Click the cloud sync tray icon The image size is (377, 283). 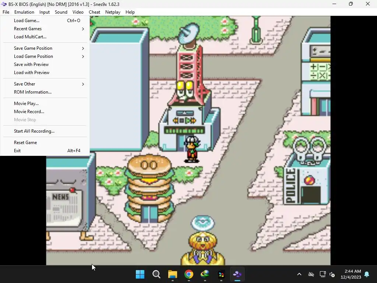pyautogui.click(x=311, y=274)
